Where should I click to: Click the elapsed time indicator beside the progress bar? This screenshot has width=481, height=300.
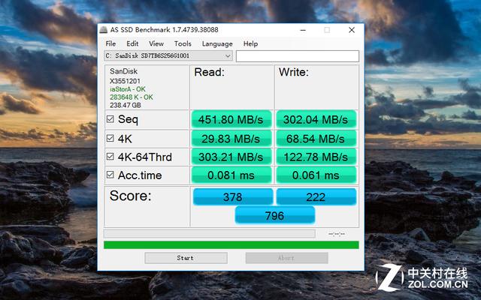coord(337,234)
